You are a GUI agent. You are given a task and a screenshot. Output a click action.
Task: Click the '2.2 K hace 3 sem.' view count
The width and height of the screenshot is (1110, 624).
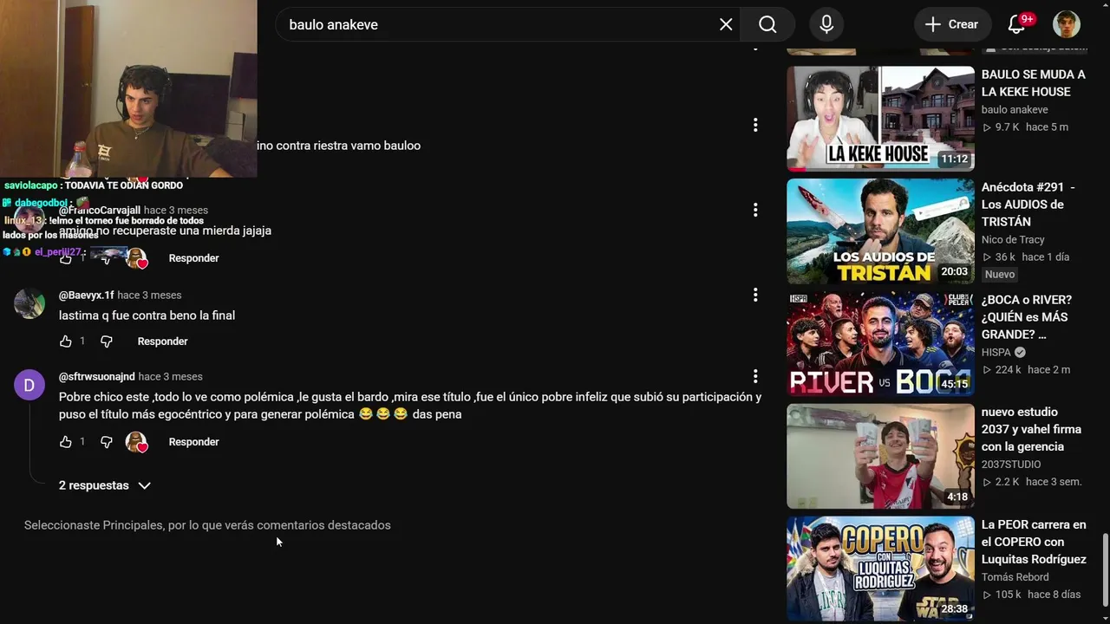tap(1032, 482)
